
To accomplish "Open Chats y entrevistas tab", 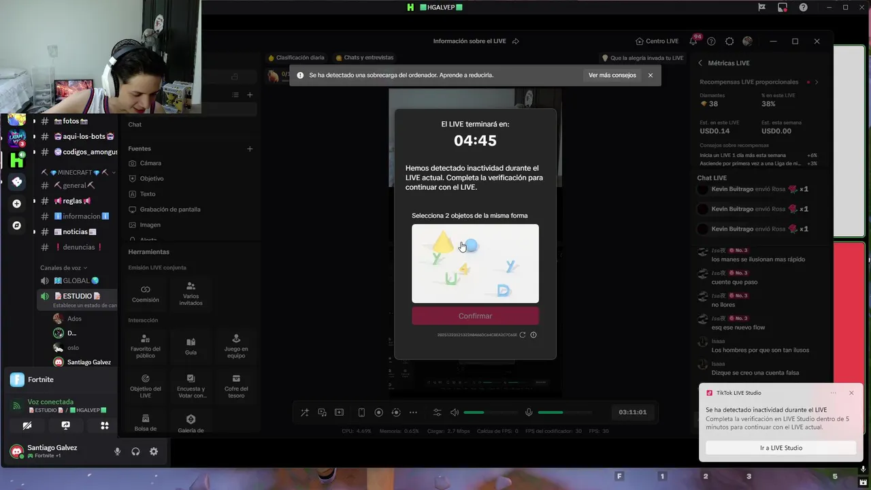I will point(364,58).
